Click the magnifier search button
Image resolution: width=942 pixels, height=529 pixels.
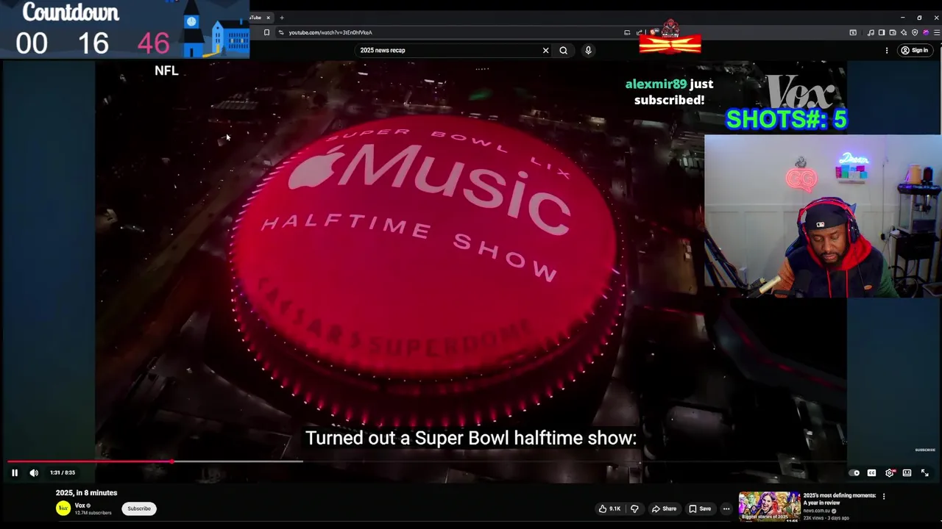click(x=564, y=50)
